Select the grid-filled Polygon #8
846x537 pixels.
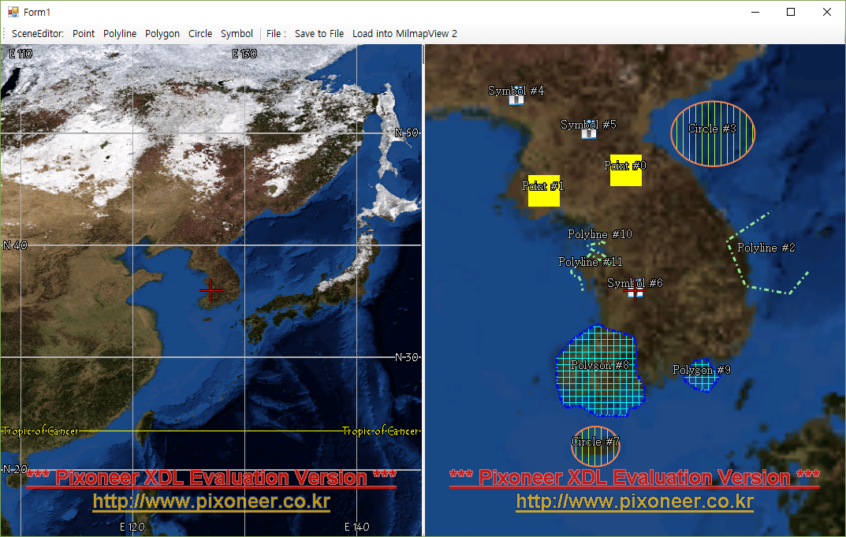click(x=600, y=371)
